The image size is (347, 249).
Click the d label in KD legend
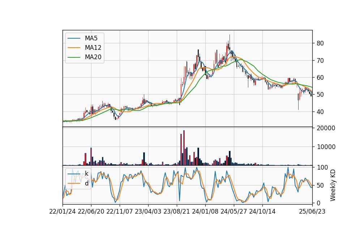click(x=87, y=183)
